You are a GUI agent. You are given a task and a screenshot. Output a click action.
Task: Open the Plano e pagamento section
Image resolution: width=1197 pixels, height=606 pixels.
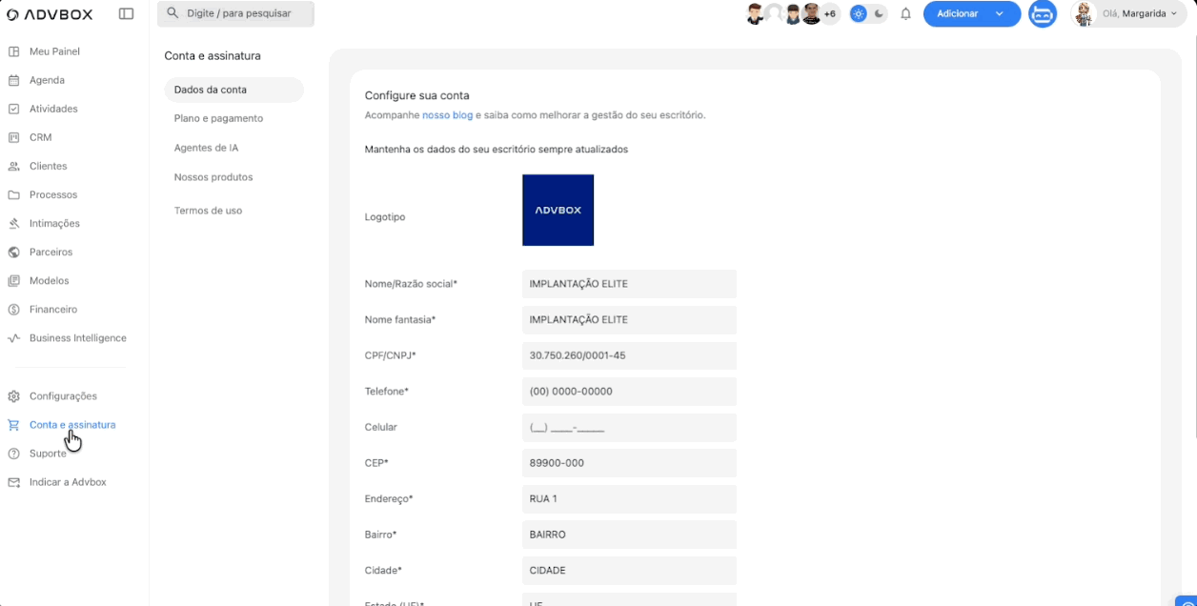pos(218,118)
